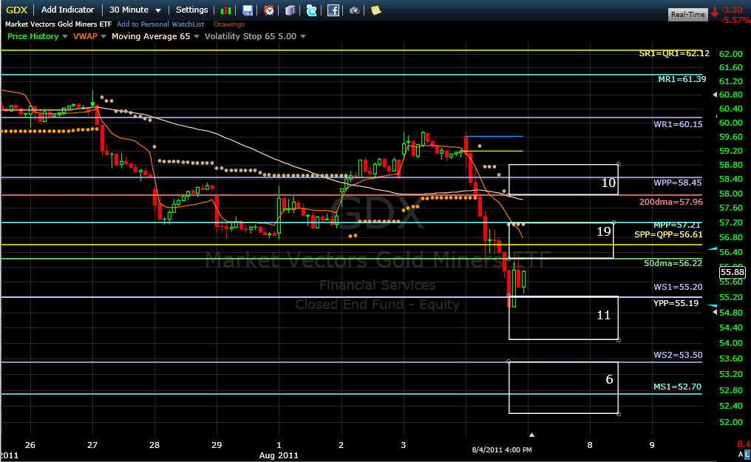The image size is (751, 462).
Task: Click the 55.88 current price label
Action: tap(733, 273)
